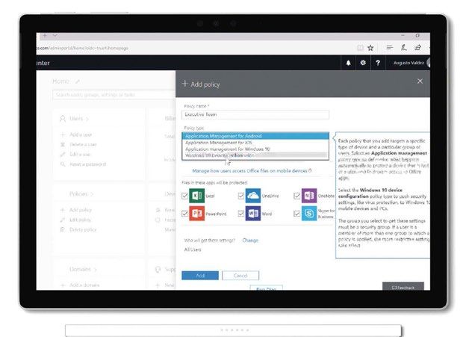466x337 pixels.
Task: Click the browser web note pen icon
Action: pyautogui.click(x=403, y=48)
